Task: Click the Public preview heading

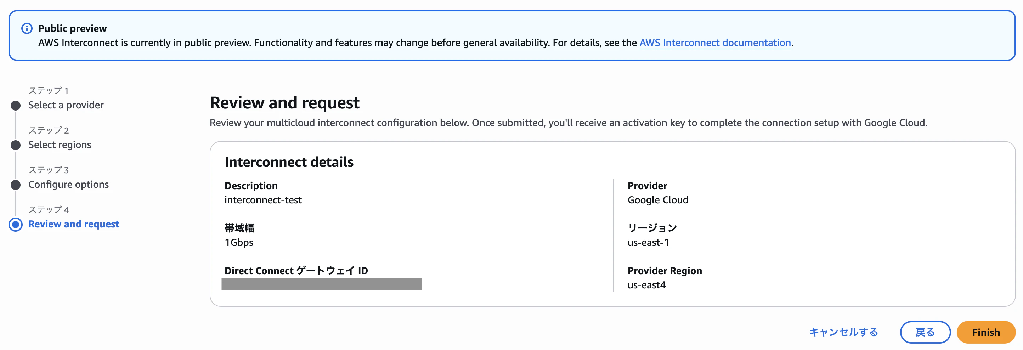Action: [x=72, y=29]
